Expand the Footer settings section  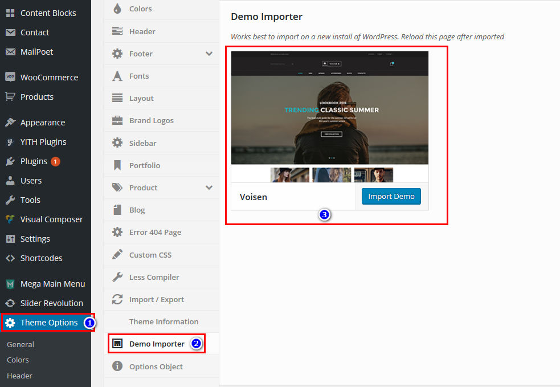click(x=209, y=54)
